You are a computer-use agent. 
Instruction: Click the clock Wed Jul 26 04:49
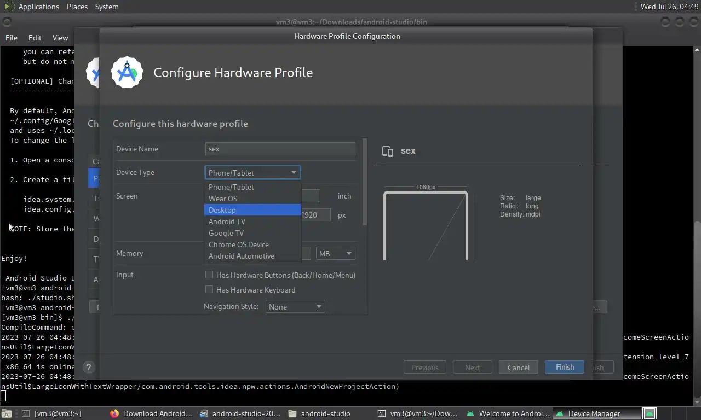pos(670,7)
